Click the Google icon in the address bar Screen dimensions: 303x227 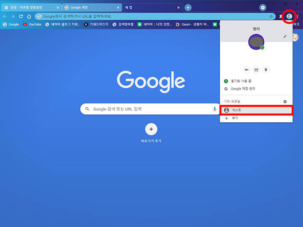coord(39,16)
